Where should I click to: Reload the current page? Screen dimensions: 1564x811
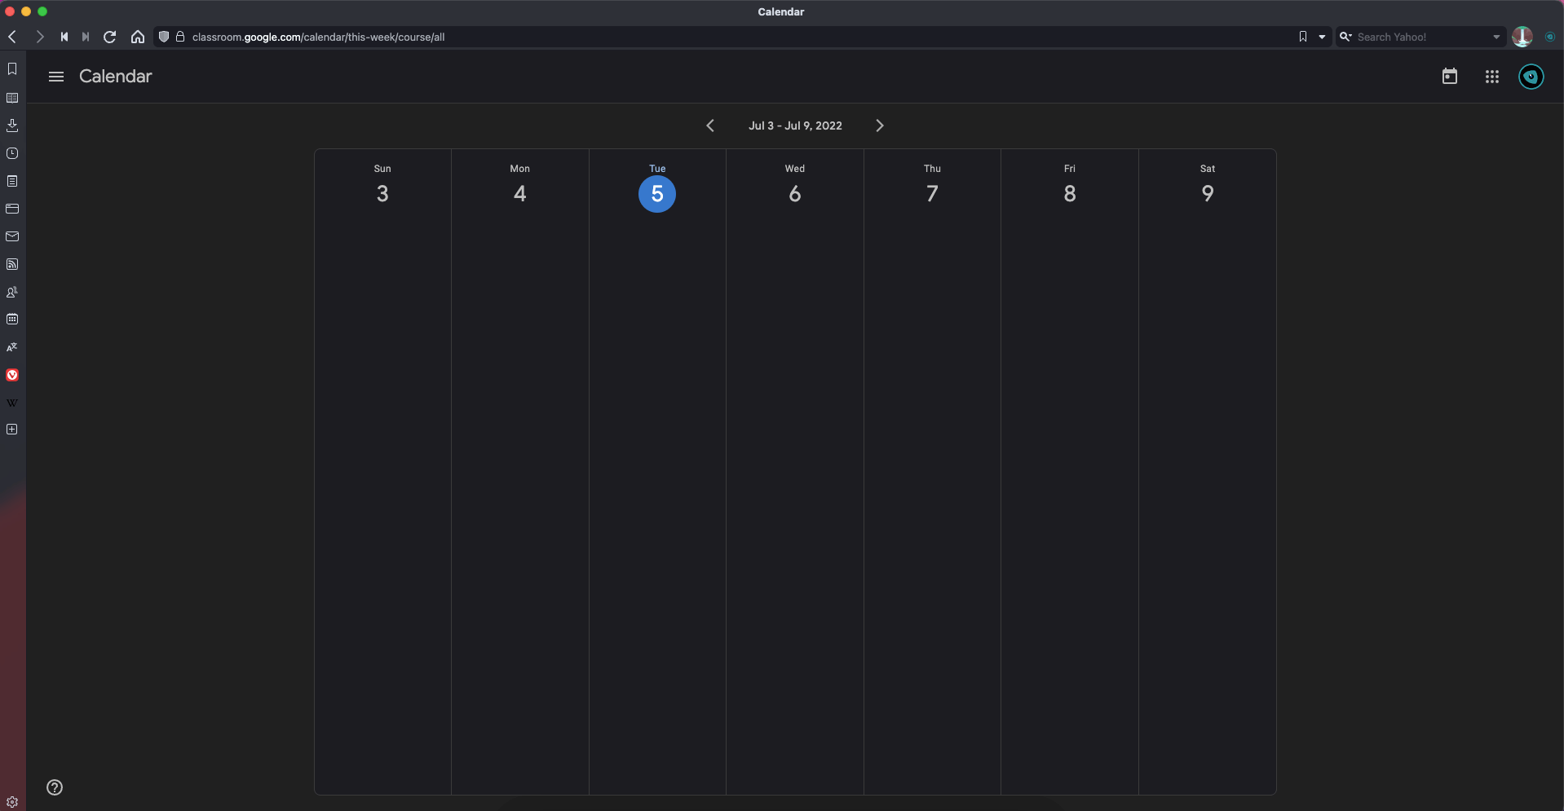110,37
